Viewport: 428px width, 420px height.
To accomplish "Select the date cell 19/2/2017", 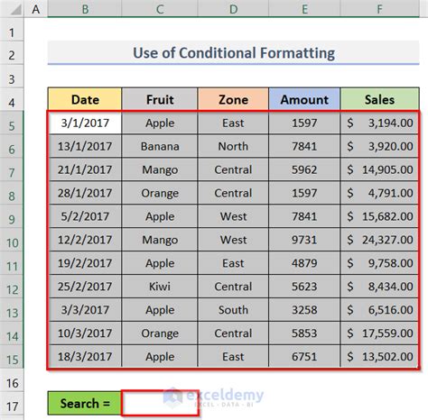I will tap(85, 263).
